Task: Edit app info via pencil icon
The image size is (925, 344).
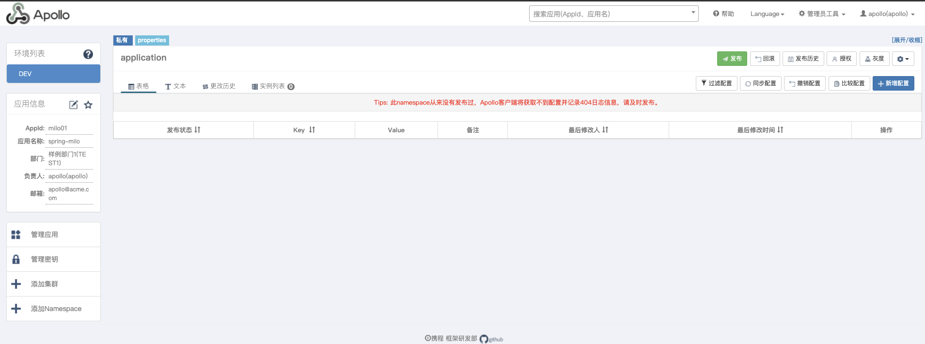Action: coord(73,105)
